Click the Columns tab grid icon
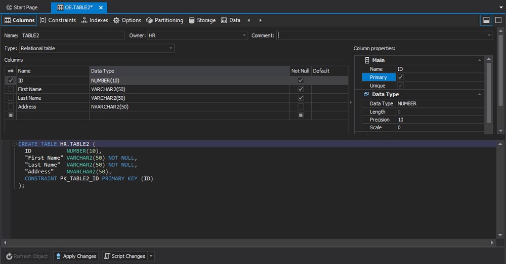The width and height of the screenshot is (506, 264). pyautogui.click(x=8, y=20)
